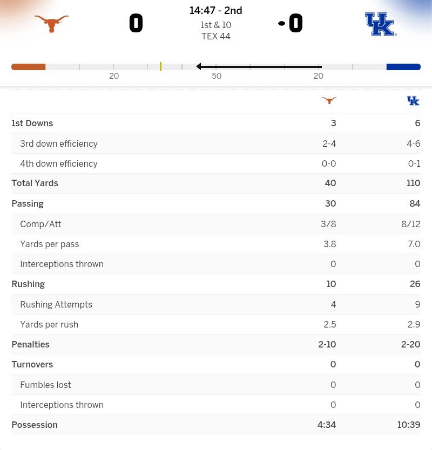Image resolution: width=432 pixels, height=450 pixels.
Task: Click the 1st & 10 down text
Action: pyautogui.click(x=215, y=25)
